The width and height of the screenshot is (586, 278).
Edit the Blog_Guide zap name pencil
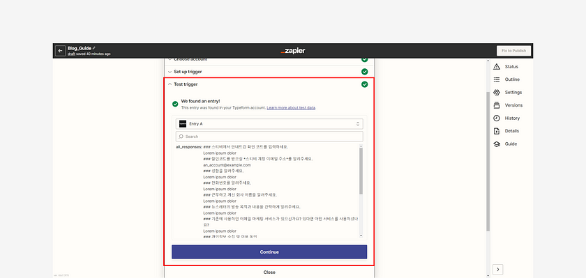94,48
